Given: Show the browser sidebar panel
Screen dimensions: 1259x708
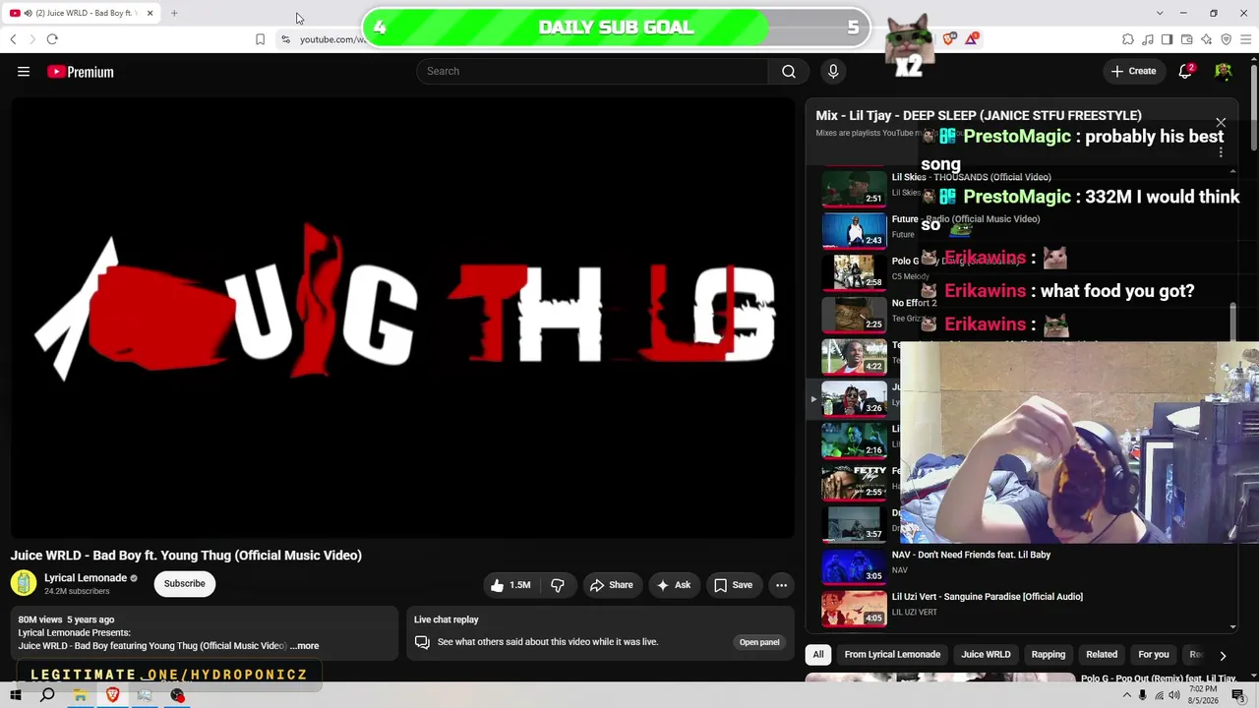Looking at the screenshot, I should point(1167,39).
